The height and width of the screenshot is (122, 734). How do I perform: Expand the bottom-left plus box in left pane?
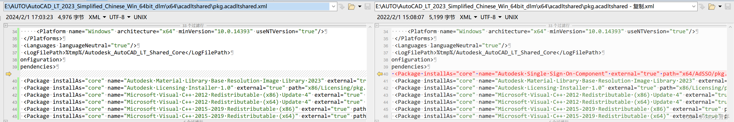tap(6, 121)
